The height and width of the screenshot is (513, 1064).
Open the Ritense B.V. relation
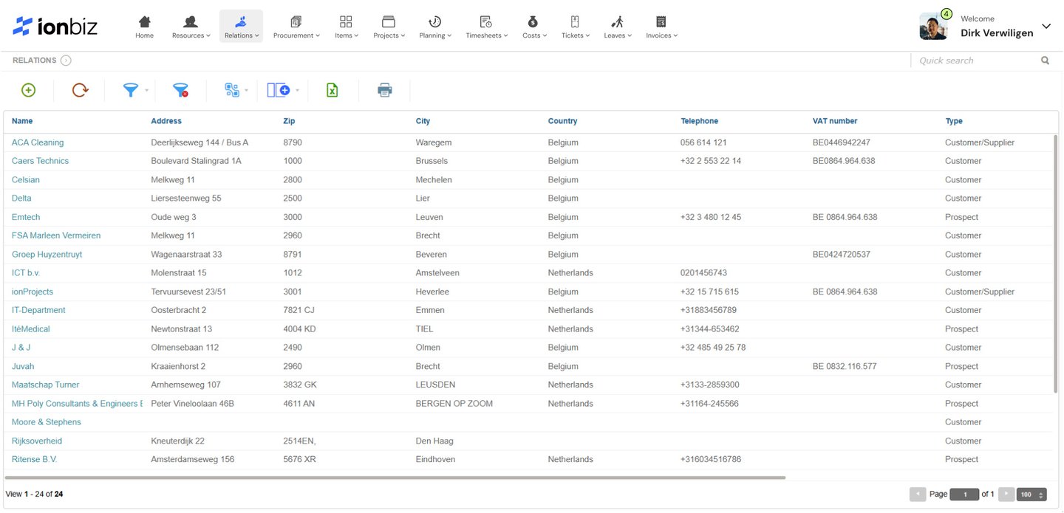click(34, 459)
